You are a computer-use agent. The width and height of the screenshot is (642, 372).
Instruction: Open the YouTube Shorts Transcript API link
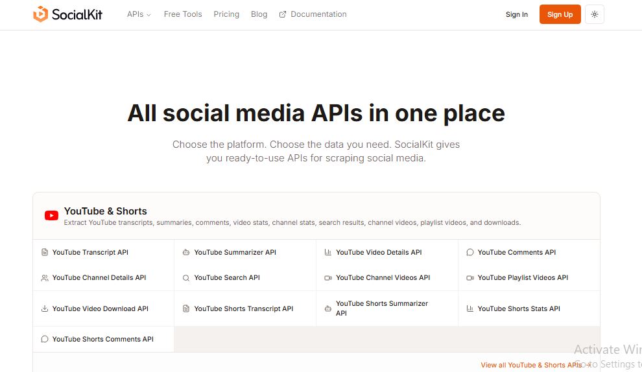[x=244, y=308]
